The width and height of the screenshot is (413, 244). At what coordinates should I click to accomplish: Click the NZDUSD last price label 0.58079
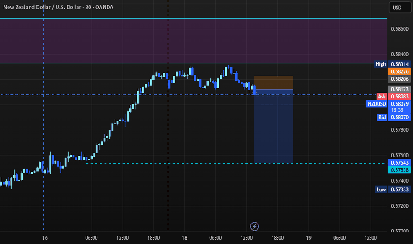399,104
